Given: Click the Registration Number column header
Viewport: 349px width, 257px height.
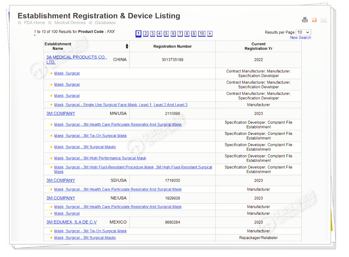Looking at the screenshot, I should coord(172,46).
